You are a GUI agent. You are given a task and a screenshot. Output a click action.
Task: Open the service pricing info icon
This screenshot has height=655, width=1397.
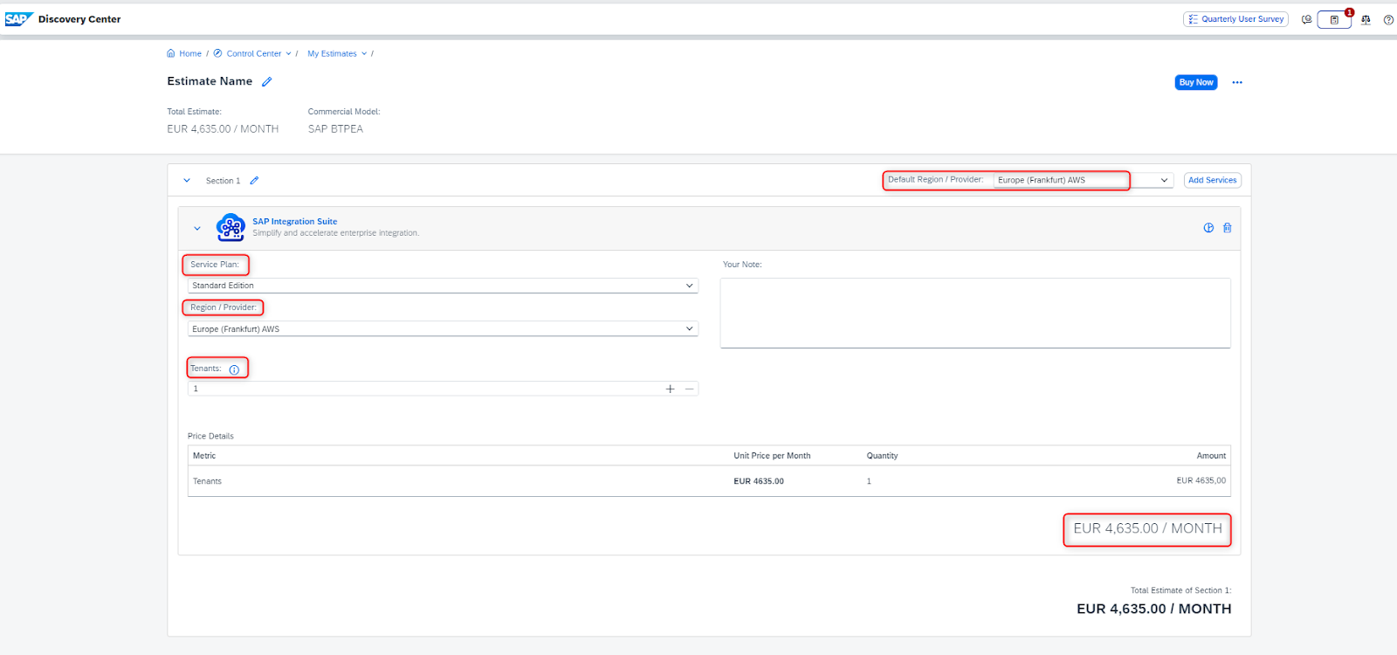1208,228
